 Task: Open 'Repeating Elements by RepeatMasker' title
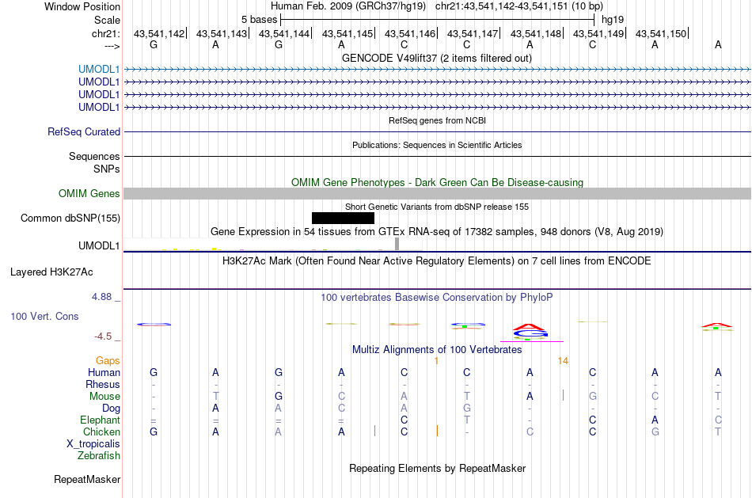point(438,468)
